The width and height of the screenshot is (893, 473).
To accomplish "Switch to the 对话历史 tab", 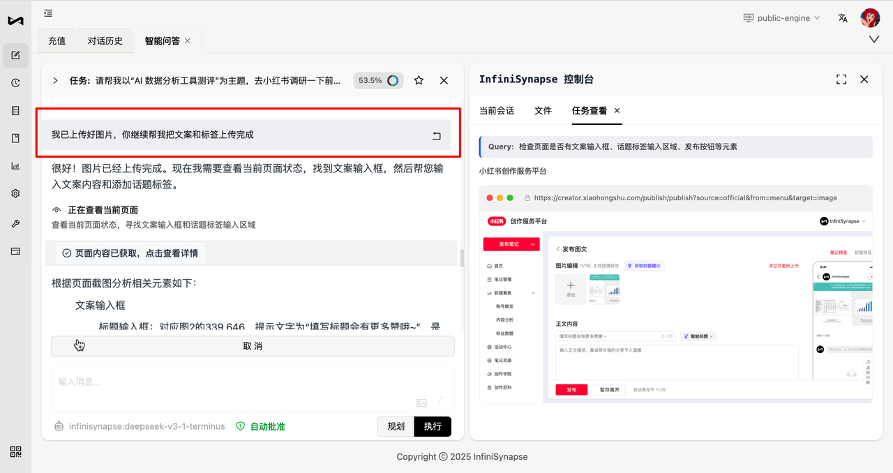I will [105, 41].
